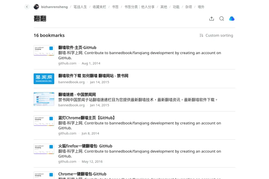Screen dimensions: 269x179
Task: Open the Custom sorting dropdown
Action: click(219, 35)
